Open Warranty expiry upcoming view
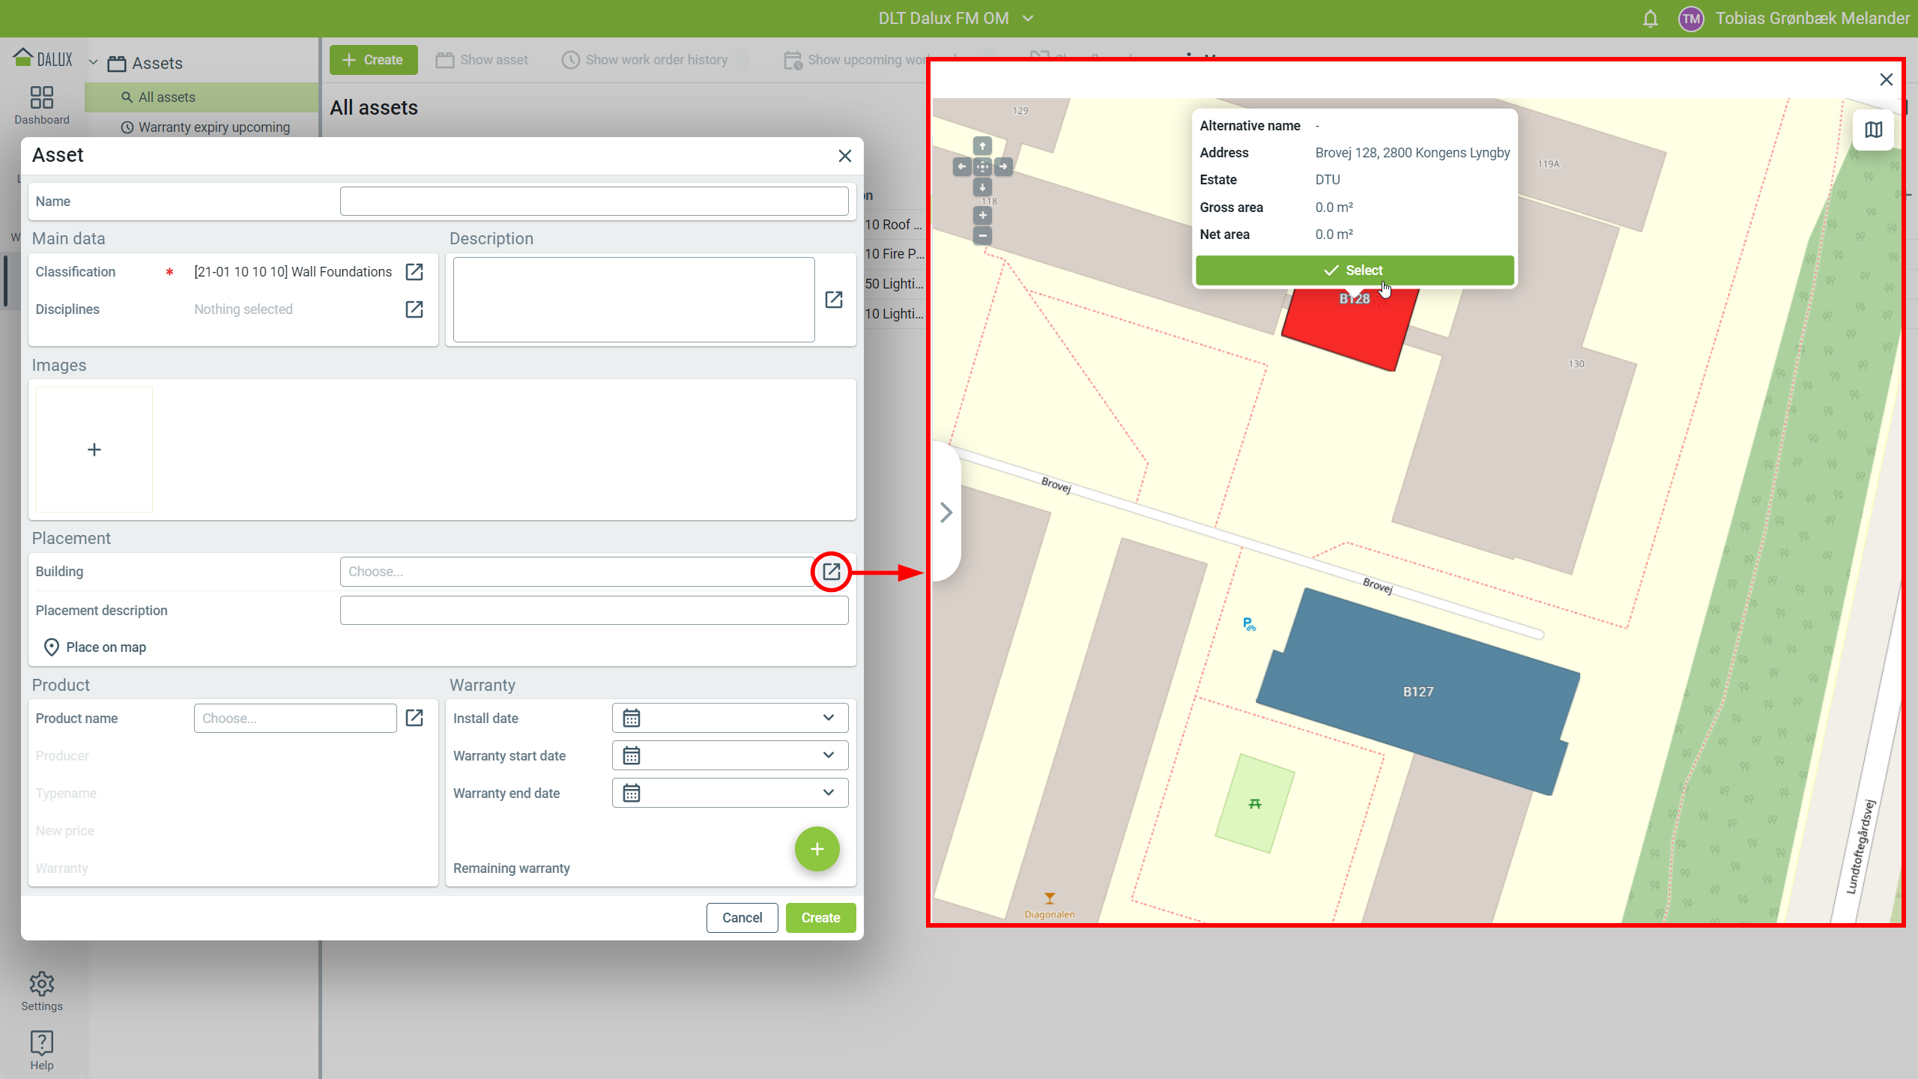 (x=214, y=127)
